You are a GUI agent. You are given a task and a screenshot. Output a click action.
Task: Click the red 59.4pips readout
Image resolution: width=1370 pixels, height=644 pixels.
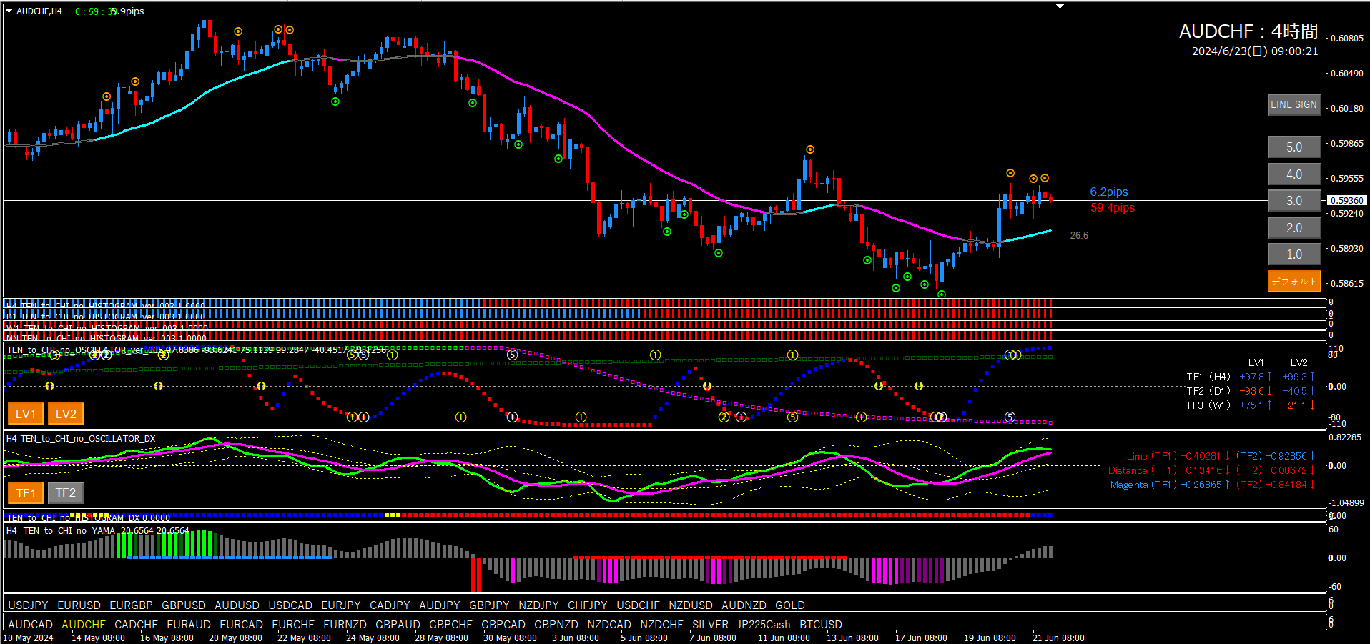coord(1113,208)
